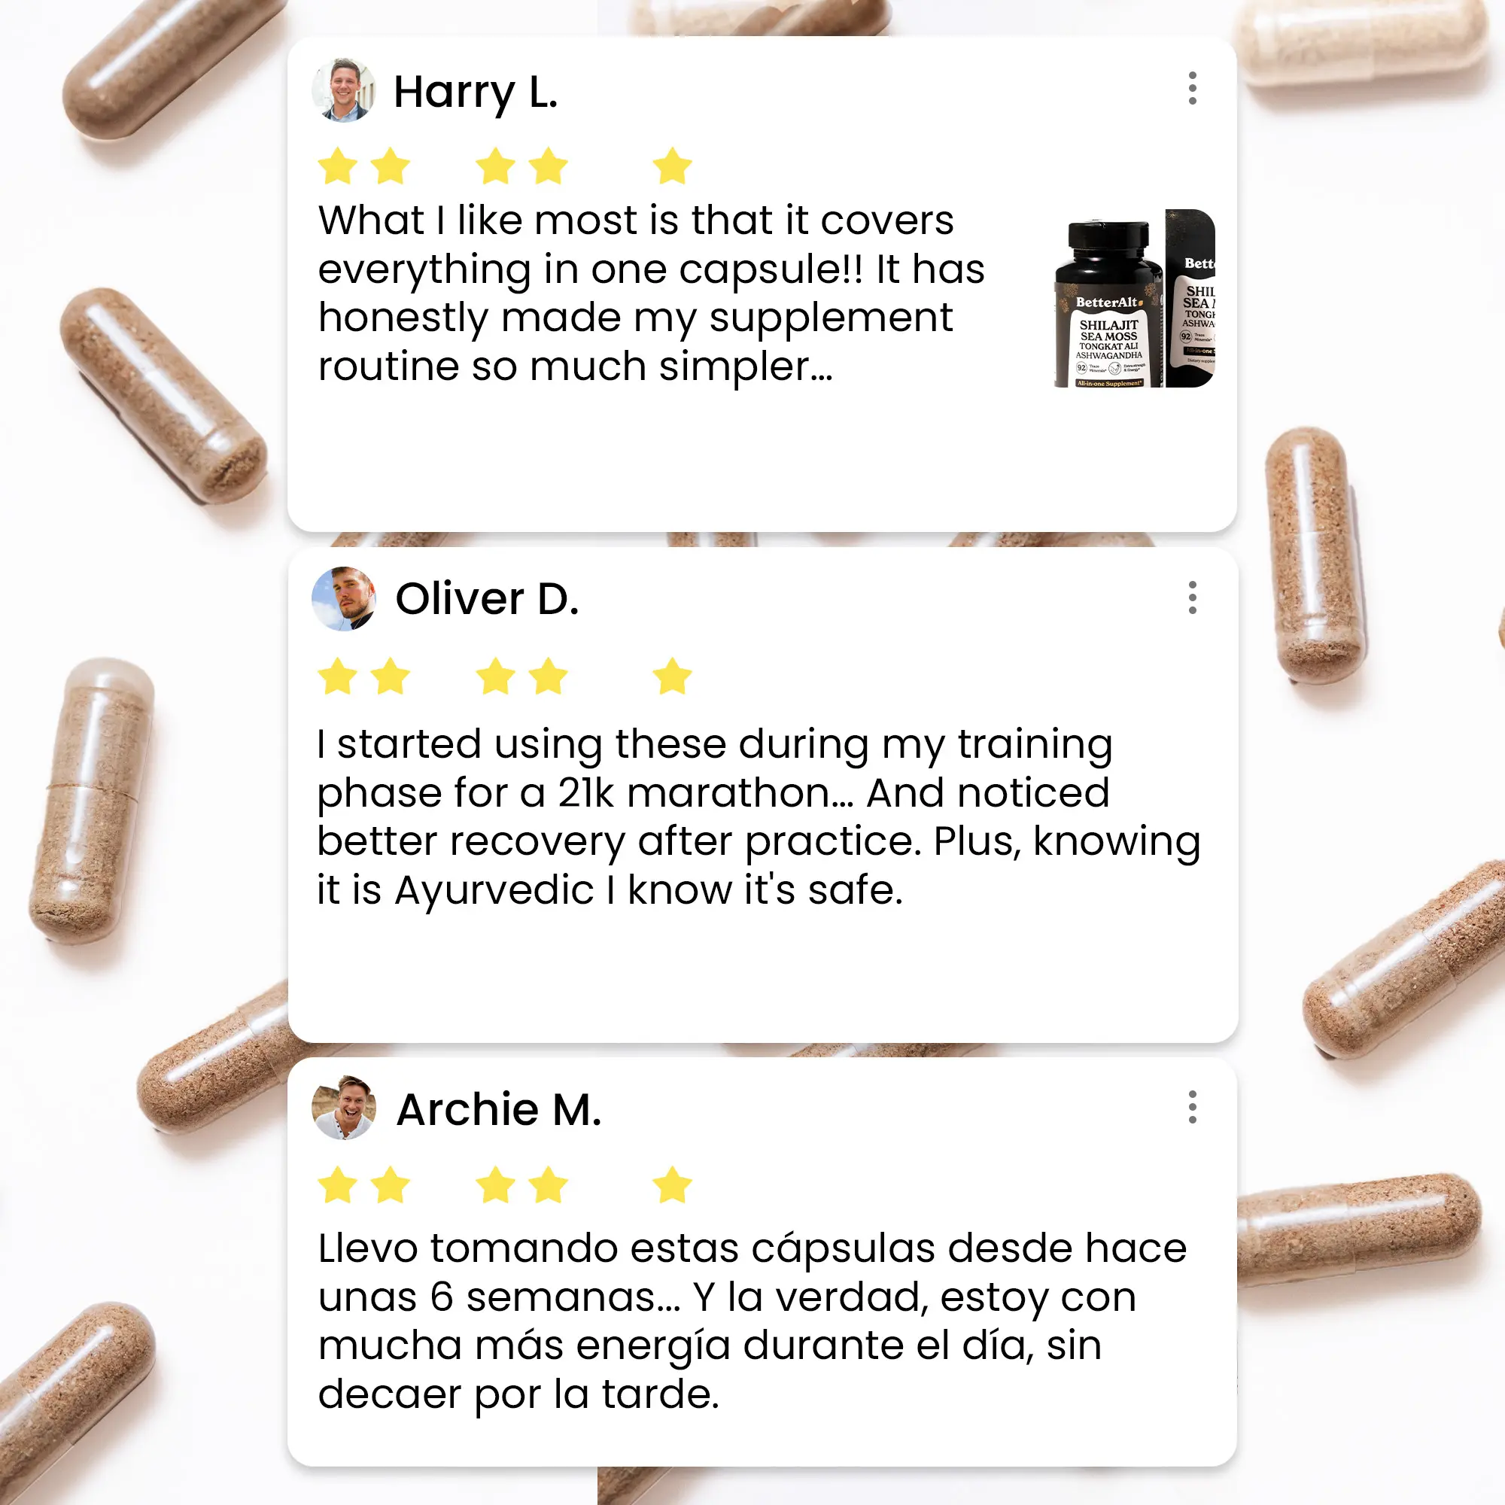
Task: Click the third star in Oliver D.'s rating
Action: click(495, 676)
